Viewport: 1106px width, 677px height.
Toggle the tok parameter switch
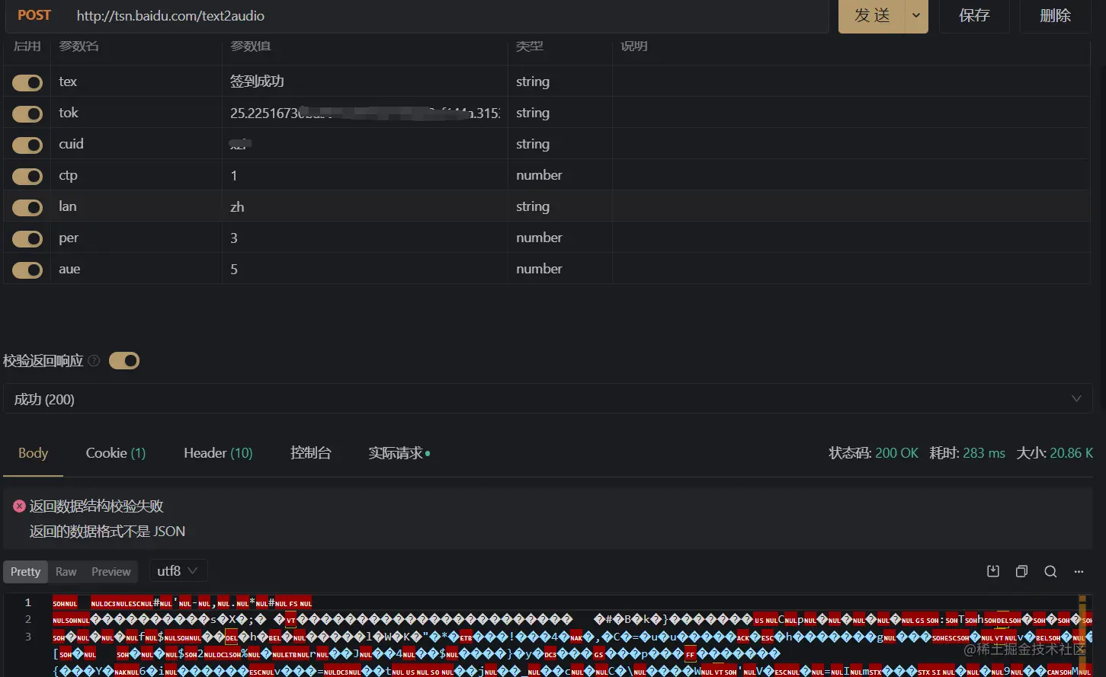point(27,113)
